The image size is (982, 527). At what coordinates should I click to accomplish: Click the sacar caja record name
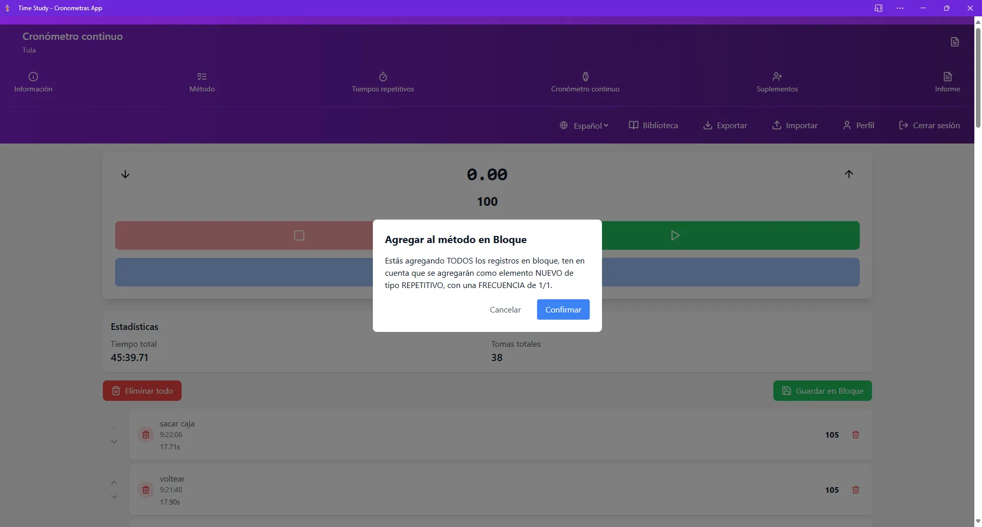(177, 423)
